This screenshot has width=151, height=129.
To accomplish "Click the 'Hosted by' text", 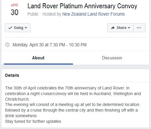I will (52, 14).
